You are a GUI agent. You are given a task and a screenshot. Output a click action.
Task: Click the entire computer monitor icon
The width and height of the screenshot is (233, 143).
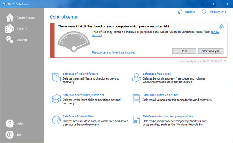(x=136, y=99)
